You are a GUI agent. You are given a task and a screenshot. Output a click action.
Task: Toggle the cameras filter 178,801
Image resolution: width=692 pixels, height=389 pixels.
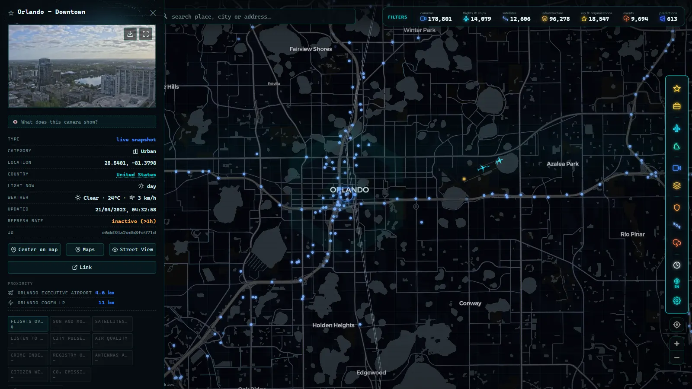pos(436,17)
